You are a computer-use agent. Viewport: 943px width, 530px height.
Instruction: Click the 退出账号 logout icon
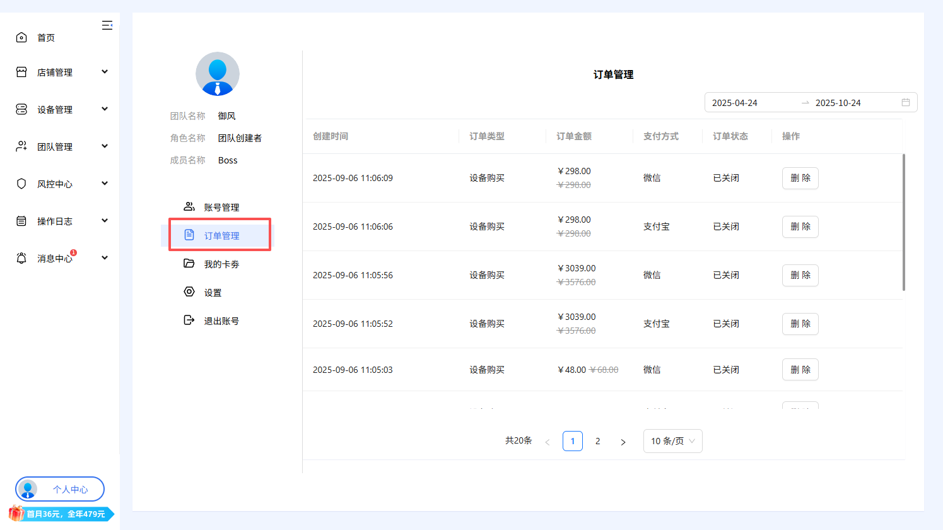[189, 320]
